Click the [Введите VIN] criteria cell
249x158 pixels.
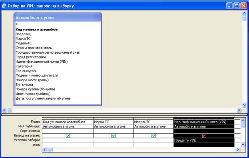pos(204,140)
